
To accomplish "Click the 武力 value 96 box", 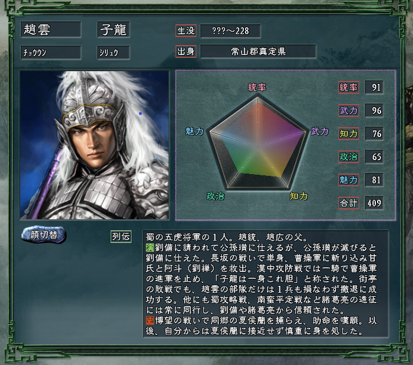I will (x=374, y=110).
